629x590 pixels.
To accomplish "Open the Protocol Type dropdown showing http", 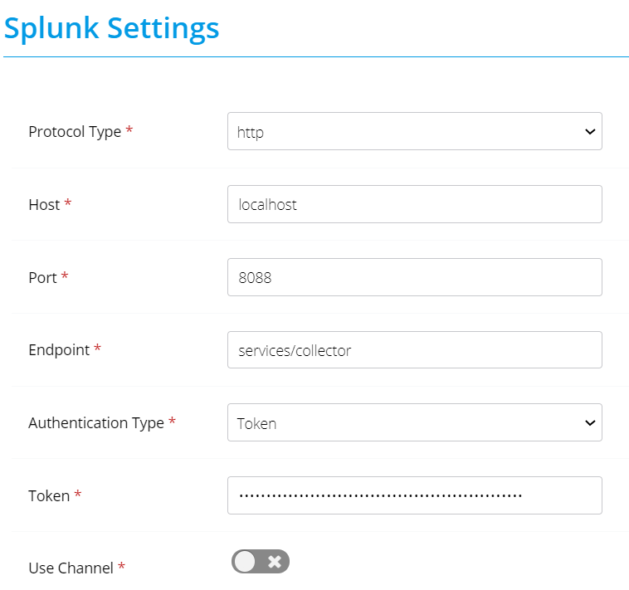I will tap(414, 131).
